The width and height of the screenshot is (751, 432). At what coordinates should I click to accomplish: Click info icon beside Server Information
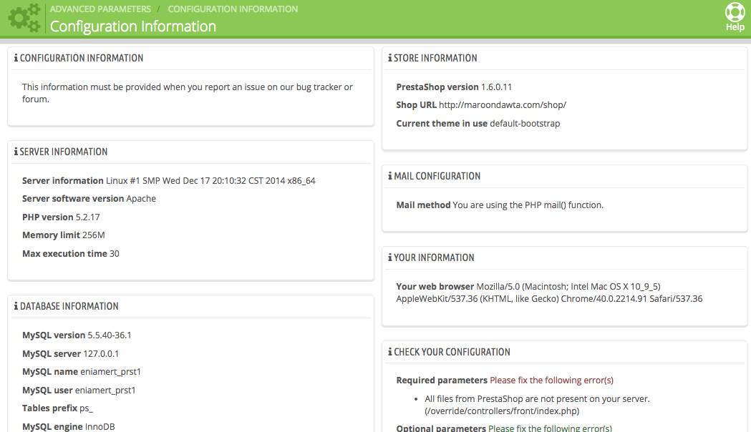16,152
